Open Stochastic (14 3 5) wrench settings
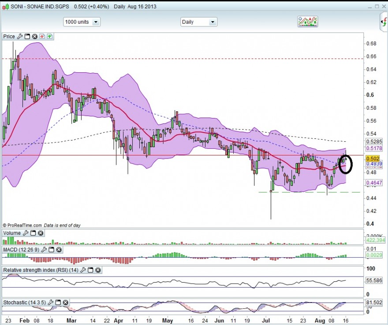This screenshot has height=325, width=388. click(x=50, y=302)
